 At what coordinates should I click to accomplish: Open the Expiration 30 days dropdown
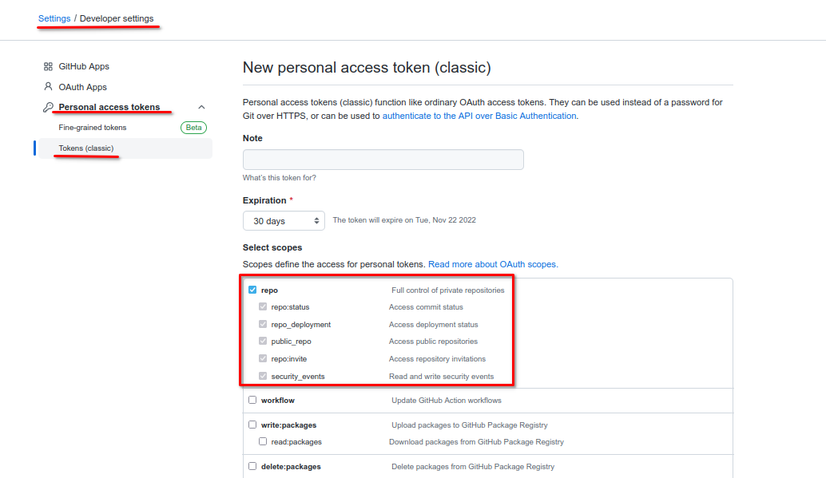coord(284,220)
